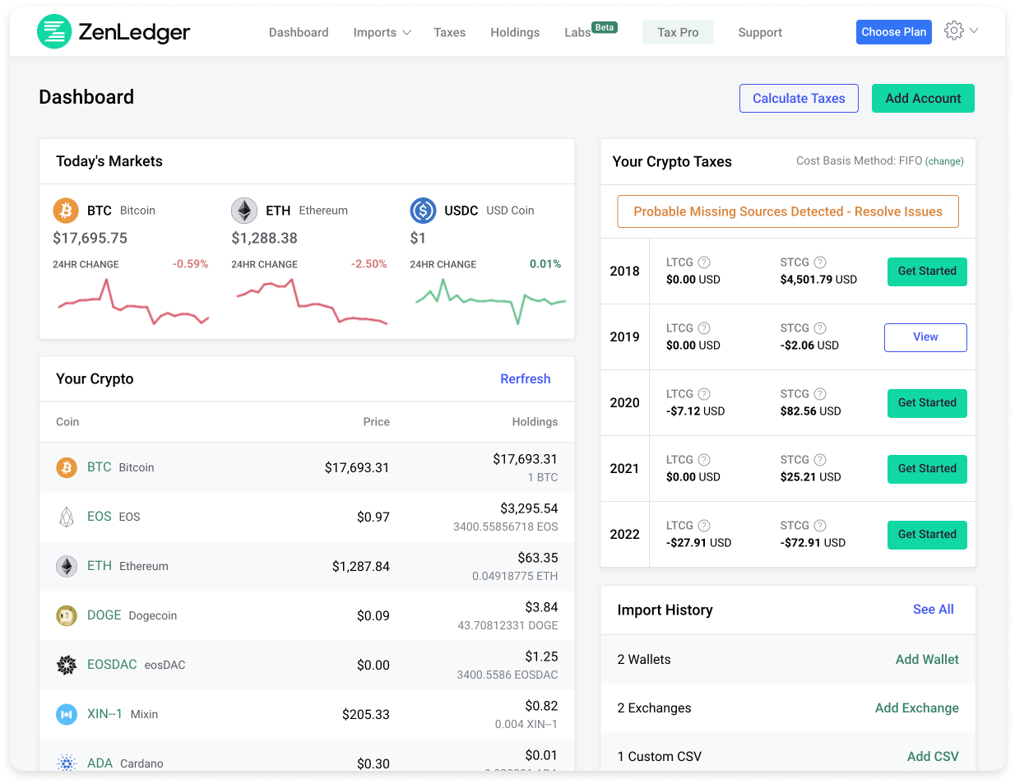Expand the Imports dropdown menu
Image resolution: width=1015 pixels, height=784 pixels.
[382, 32]
